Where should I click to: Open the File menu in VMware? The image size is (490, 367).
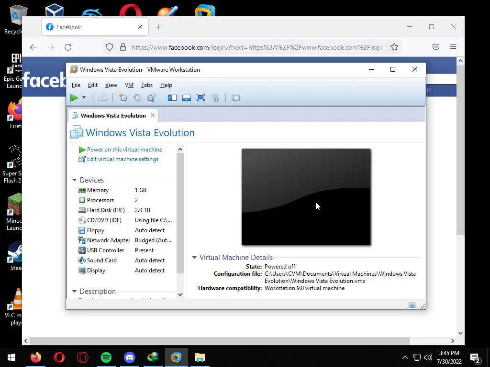[76, 85]
